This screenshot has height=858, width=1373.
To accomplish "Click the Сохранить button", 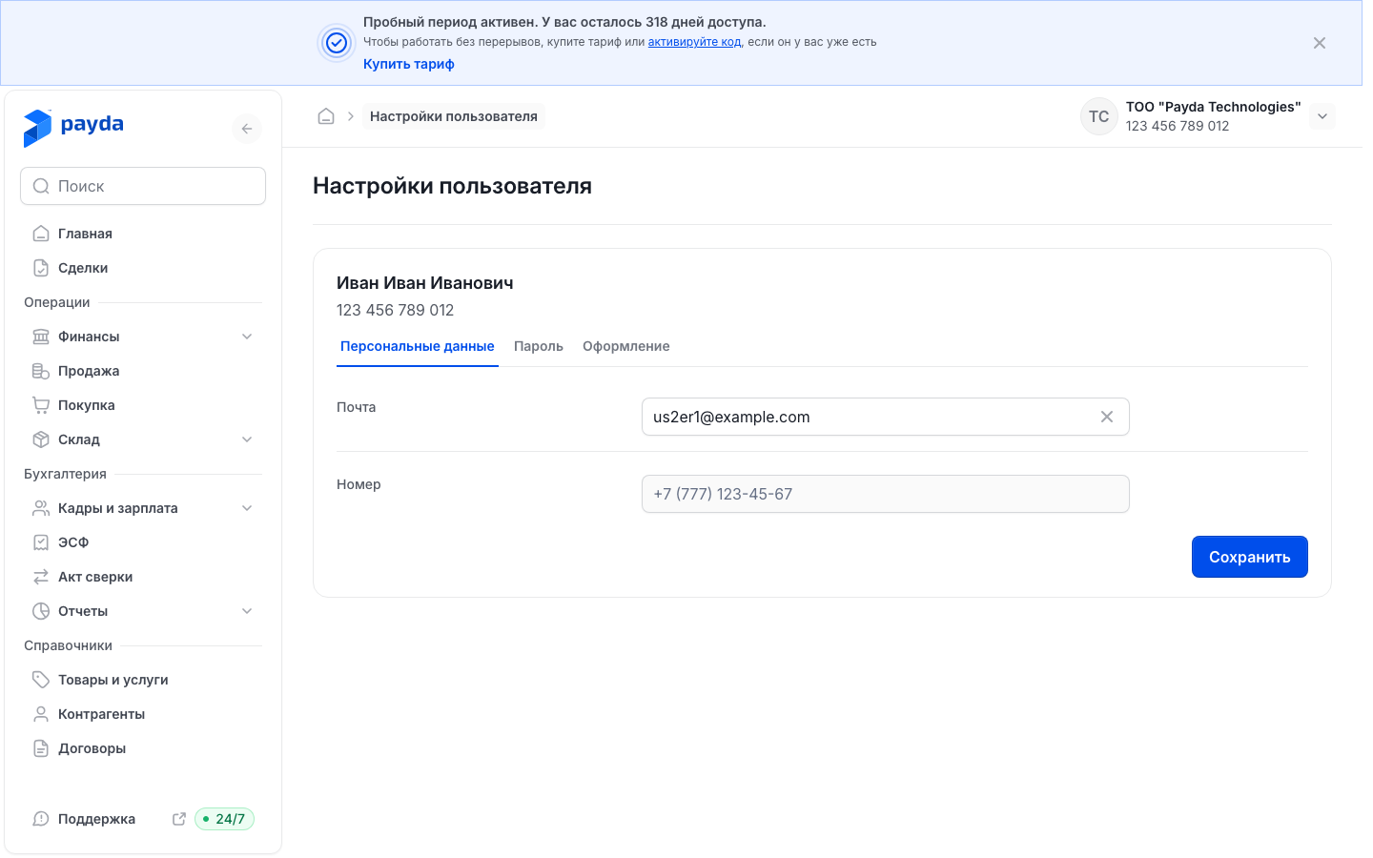I will tap(1250, 557).
